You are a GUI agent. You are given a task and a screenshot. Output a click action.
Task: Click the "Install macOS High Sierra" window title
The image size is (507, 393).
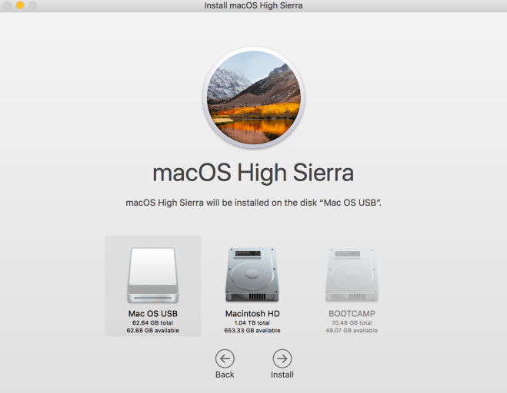point(254,5)
